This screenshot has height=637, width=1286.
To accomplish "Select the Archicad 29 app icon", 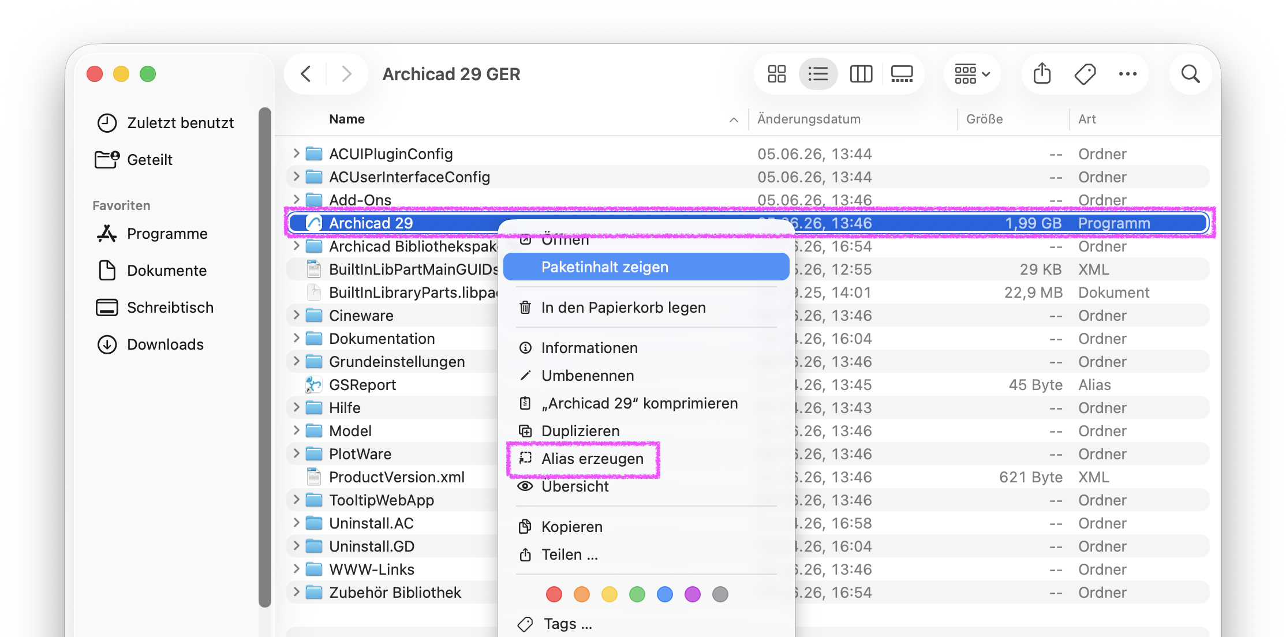I will pyautogui.click(x=313, y=223).
